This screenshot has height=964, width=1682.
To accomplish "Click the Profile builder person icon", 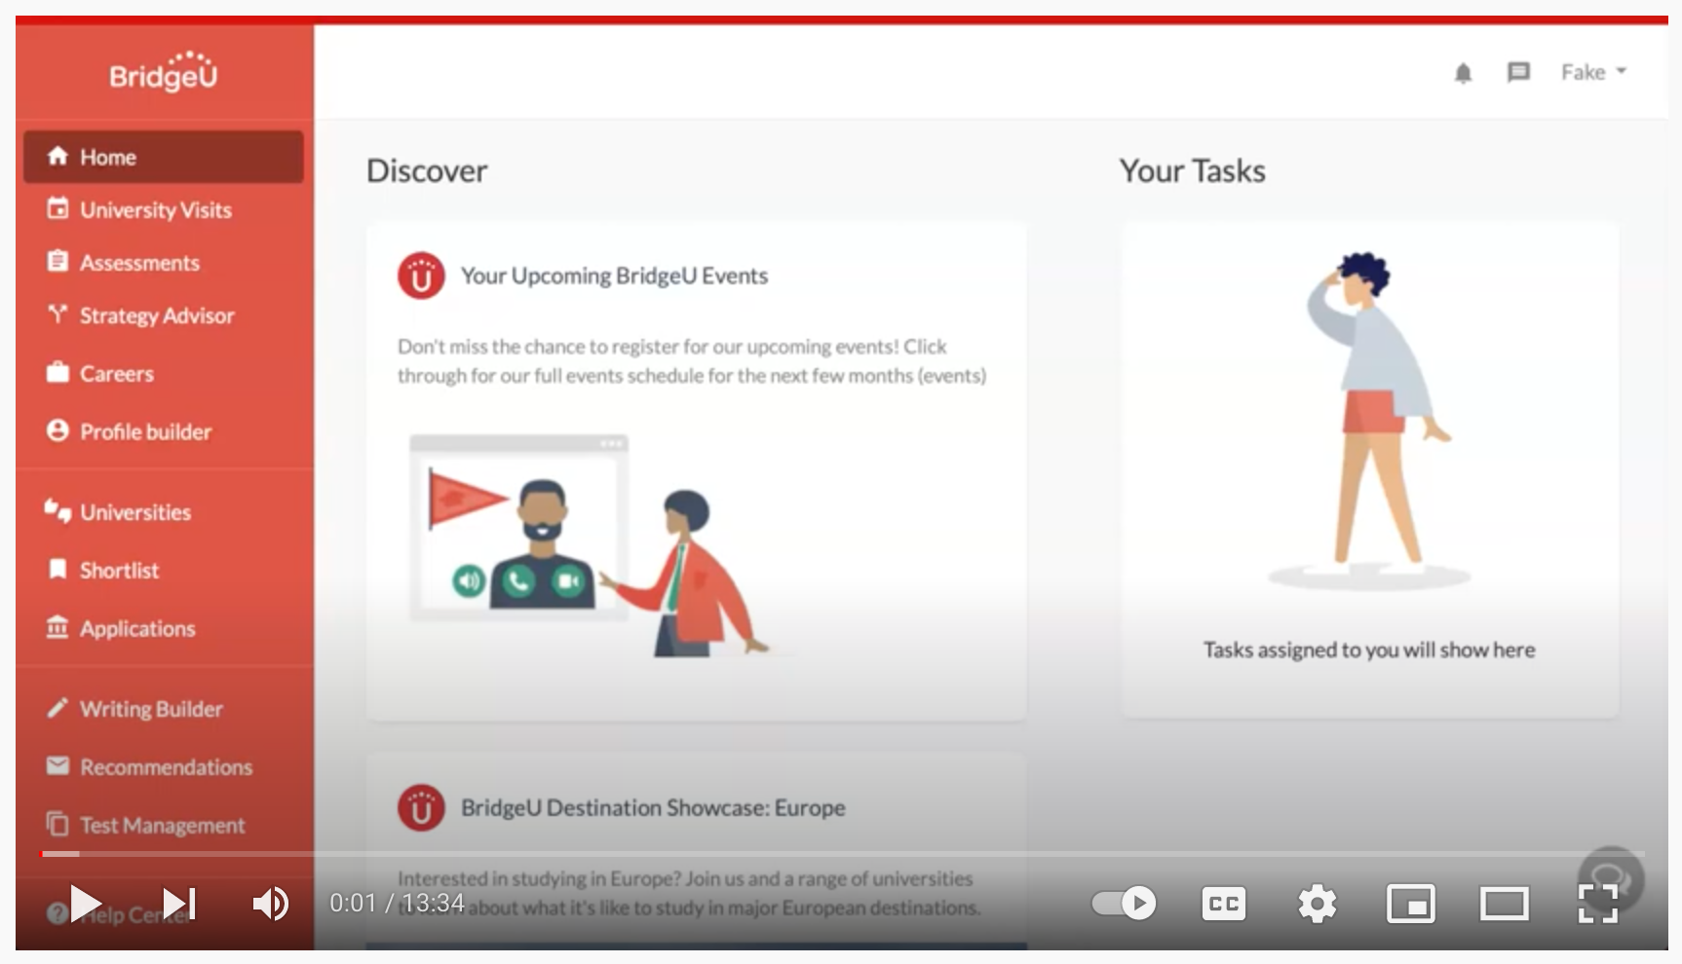I will [x=57, y=430].
